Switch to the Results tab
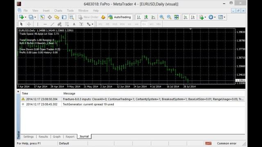Viewport: 262px width, 147px height. coord(43,136)
